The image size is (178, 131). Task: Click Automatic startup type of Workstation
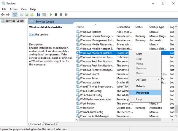(156, 108)
